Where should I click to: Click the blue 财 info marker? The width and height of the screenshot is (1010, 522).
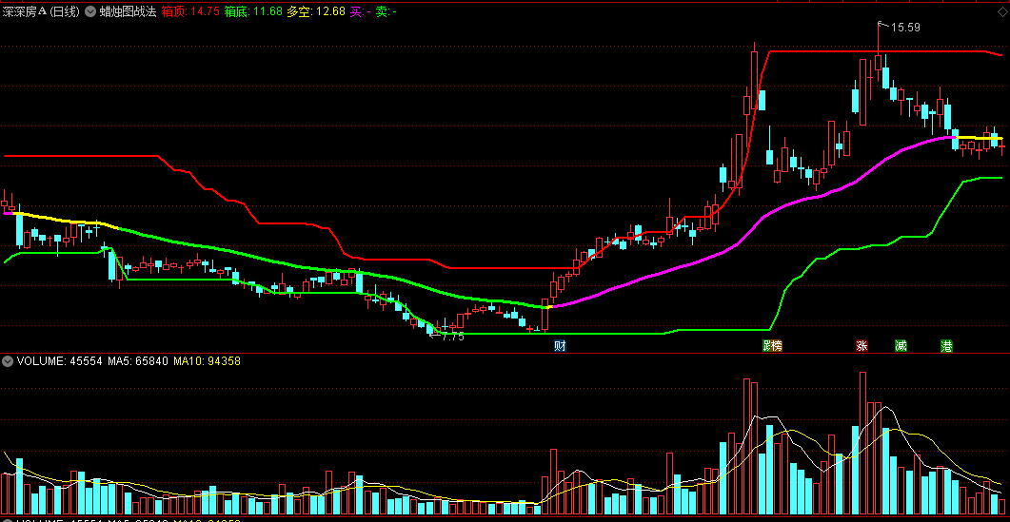pos(561,346)
